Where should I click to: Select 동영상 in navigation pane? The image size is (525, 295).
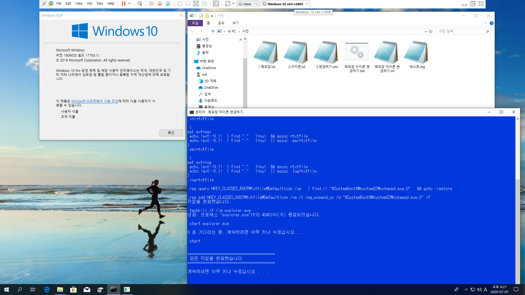207,46
